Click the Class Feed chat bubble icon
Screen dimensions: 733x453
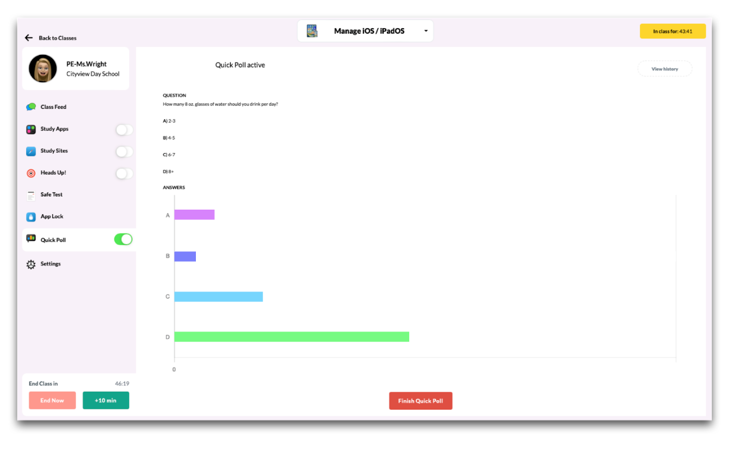tap(31, 107)
